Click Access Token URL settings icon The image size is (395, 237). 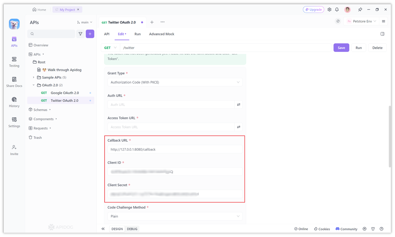point(239,127)
